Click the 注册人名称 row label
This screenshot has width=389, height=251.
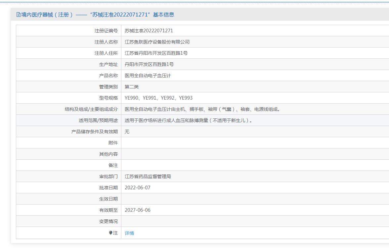(106, 42)
